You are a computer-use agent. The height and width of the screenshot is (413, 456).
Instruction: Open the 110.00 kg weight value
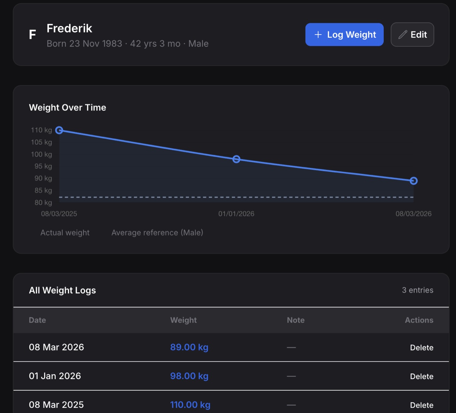click(190, 405)
